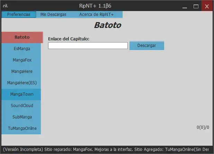
Task: Choose MangaHere from sidebar
Action: 21,71
